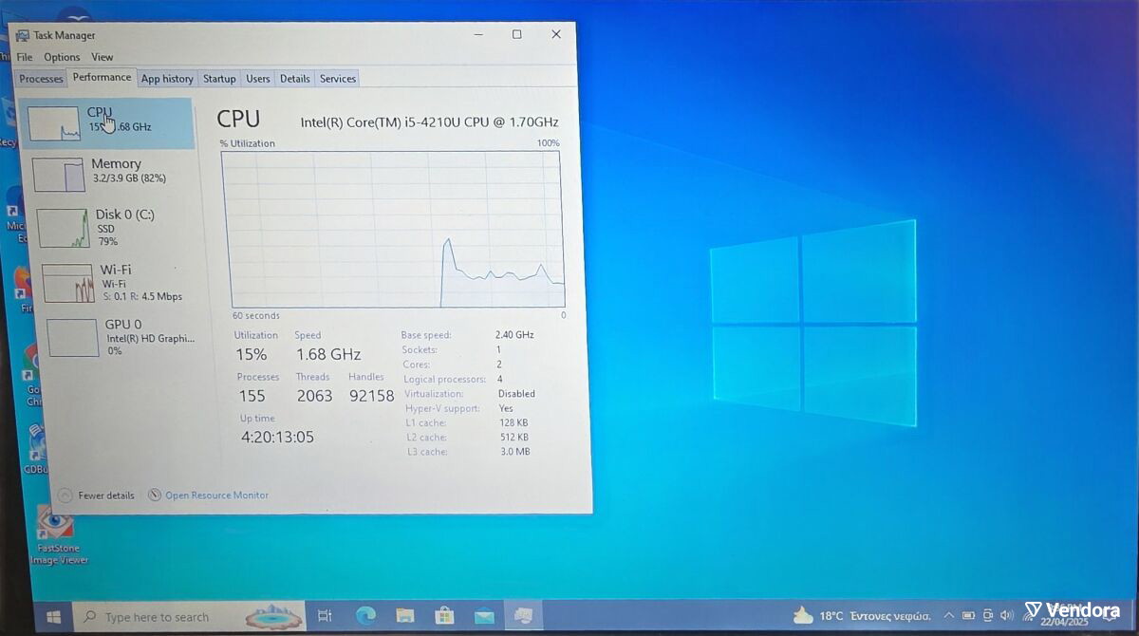Select Disk 0 (C:) in the sidebar
Viewport: 1139px width, 636px height.
click(x=114, y=228)
